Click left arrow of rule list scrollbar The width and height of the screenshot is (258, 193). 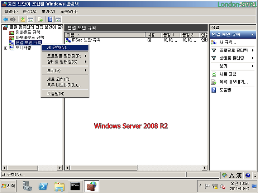tap(67, 168)
